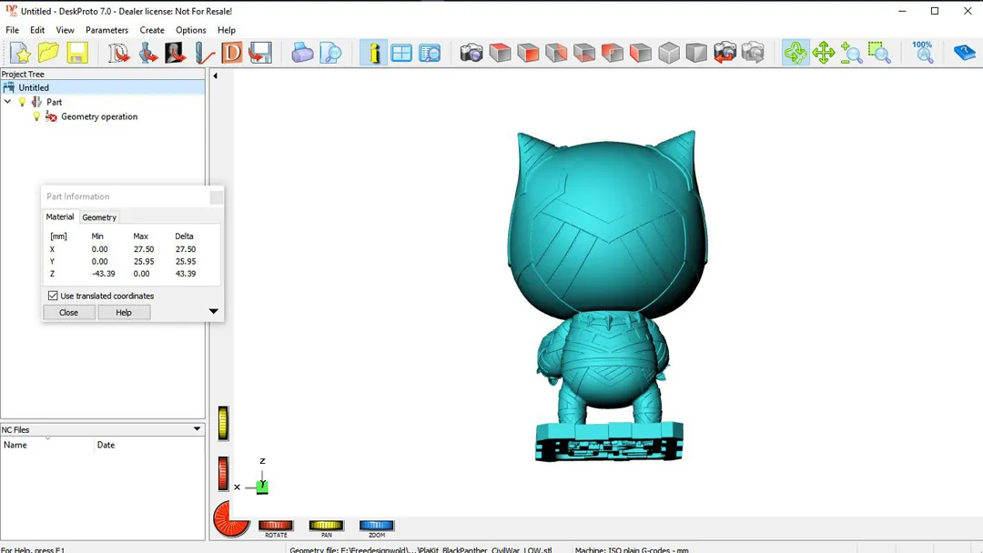This screenshot has height=553, width=983.
Task: Select the Geometry operation tree item
Action: click(99, 116)
